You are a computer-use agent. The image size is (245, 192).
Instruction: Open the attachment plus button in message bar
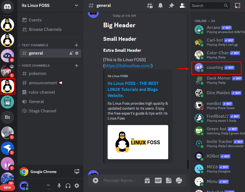click(96, 180)
